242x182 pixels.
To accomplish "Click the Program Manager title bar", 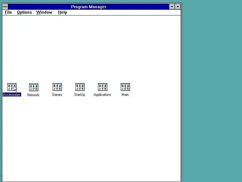I will pos(89,7).
